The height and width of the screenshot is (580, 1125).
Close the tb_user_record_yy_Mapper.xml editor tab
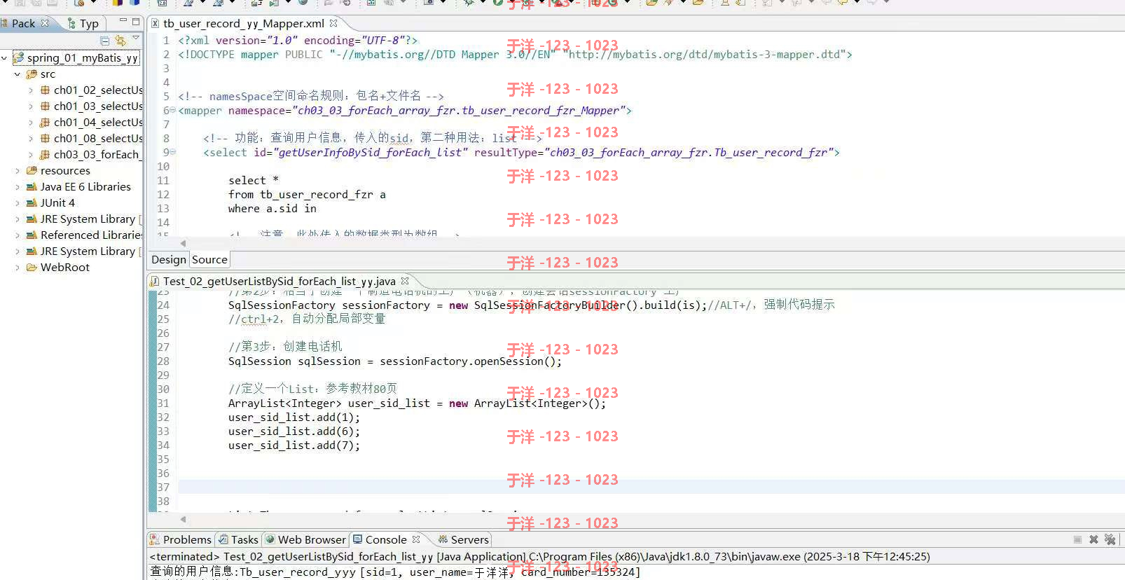coord(333,23)
